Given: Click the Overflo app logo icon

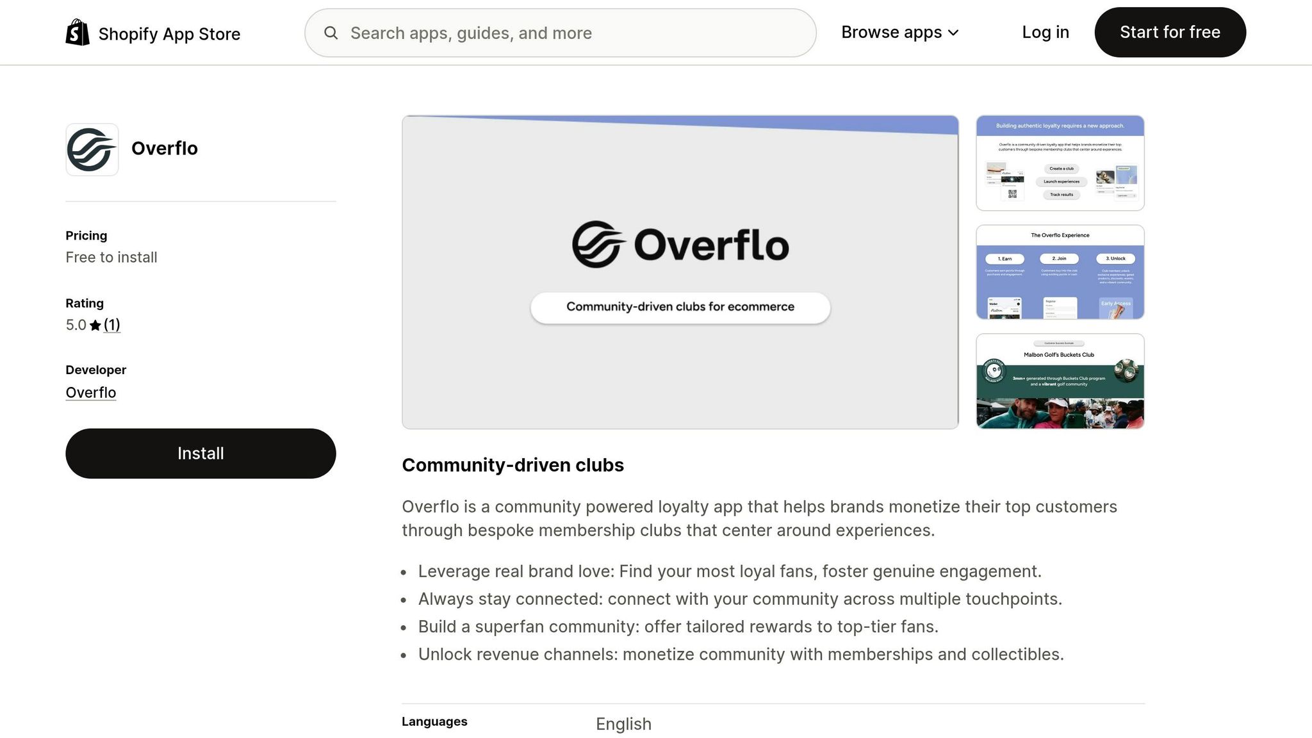Looking at the screenshot, I should coord(92,149).
